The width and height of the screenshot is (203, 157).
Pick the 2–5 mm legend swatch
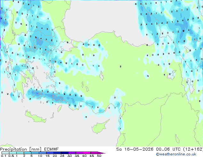28,153
